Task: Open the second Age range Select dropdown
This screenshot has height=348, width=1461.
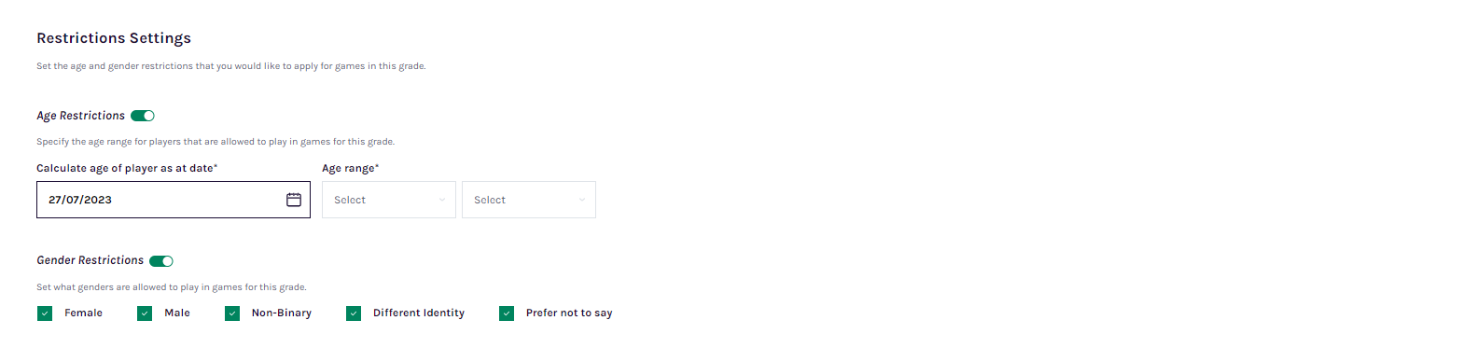Action: (x=529, y=200)
